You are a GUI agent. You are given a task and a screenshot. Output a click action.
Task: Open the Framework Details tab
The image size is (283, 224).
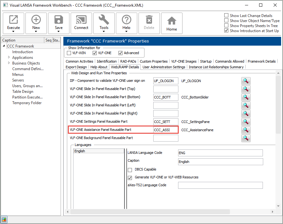pos(262,61)
